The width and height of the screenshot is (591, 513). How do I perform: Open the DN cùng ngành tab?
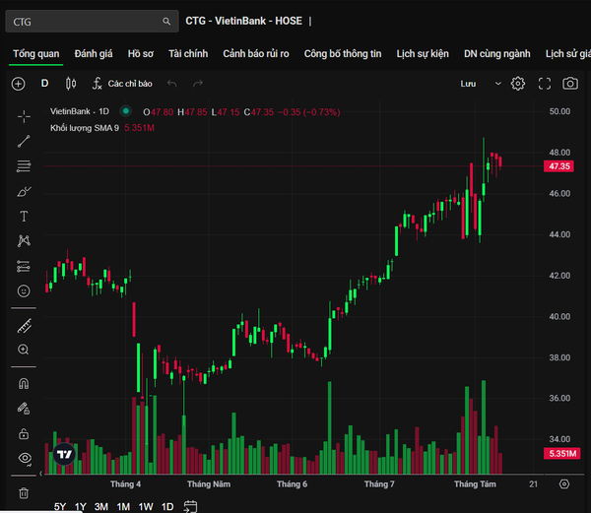(497, 54)
